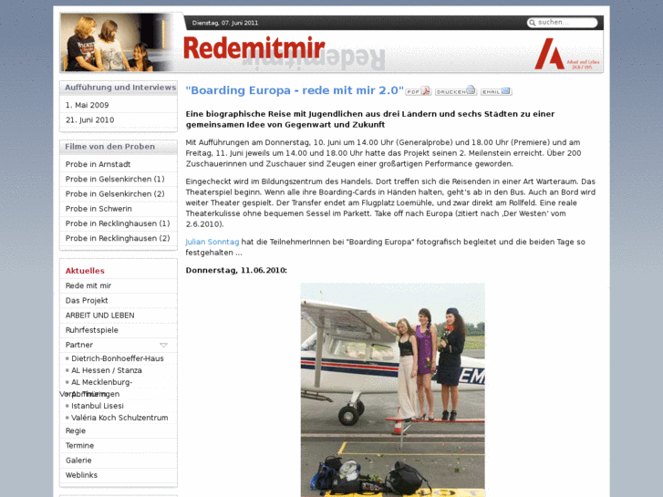Open Istanbul Lisesi partner link
Viewport: 663px width, 497px height.
coord(98,406)
